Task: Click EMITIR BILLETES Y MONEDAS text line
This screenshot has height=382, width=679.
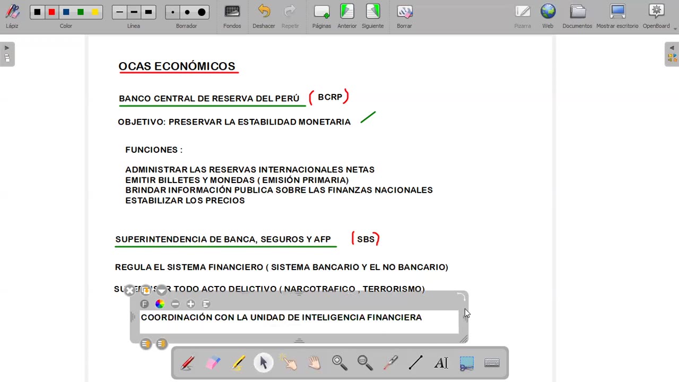Action: tap(237, 180)
